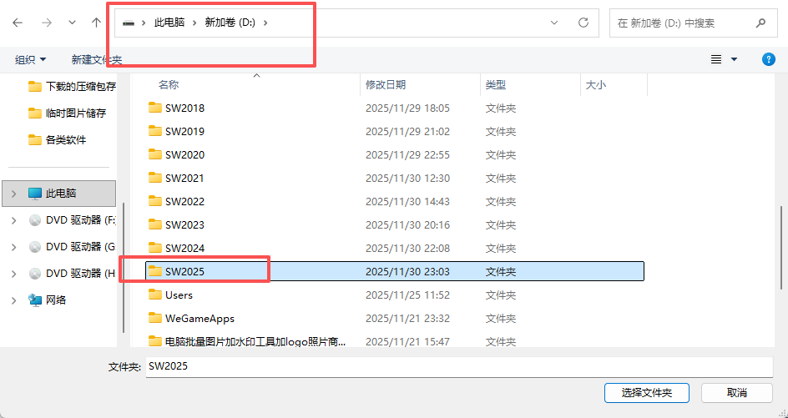Select 新加卷 (D:) in the address breadcrumb
The height and width of the screenshot is (418, 788).
(230, 23)
